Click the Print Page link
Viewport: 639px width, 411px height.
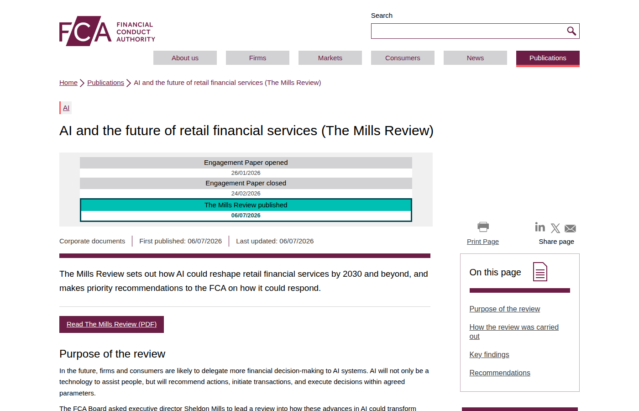(x=483, y=242)
